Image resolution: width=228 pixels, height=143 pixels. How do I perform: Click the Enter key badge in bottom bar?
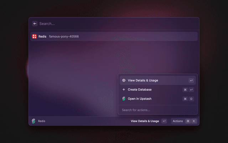pos(164,121)
